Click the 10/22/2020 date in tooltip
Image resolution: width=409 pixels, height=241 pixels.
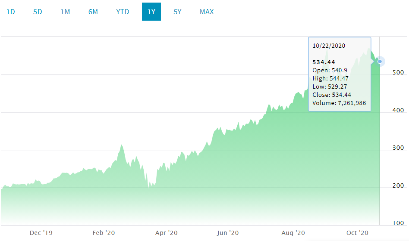click(x=329, y=46)
